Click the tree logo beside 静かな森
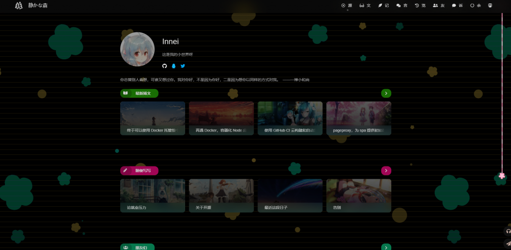511x250 pixels. 19,5
